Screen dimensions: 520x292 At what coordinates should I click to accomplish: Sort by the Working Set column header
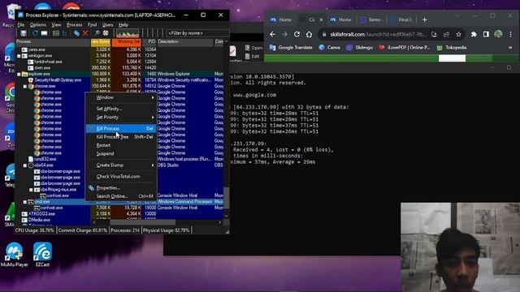pyautogui.click(x=127, y=42)
